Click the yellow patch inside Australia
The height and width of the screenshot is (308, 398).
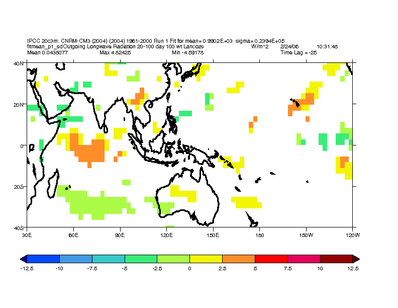[183, 194]
